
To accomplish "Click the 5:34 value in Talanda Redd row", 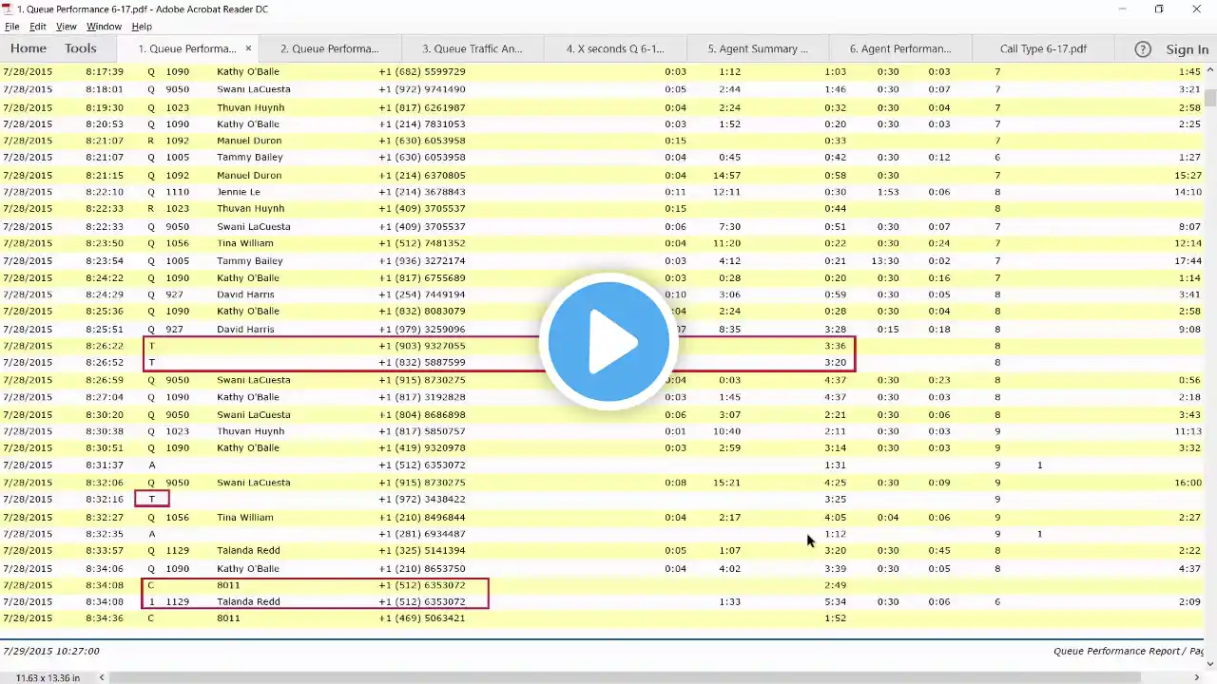I will click(x=836, y=601).
